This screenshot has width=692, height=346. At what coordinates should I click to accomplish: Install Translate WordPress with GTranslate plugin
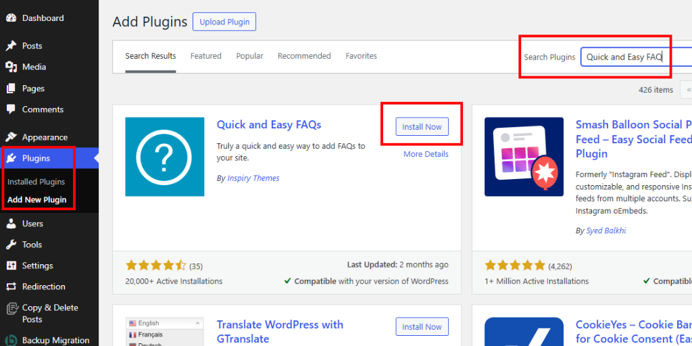pos(422,326)
